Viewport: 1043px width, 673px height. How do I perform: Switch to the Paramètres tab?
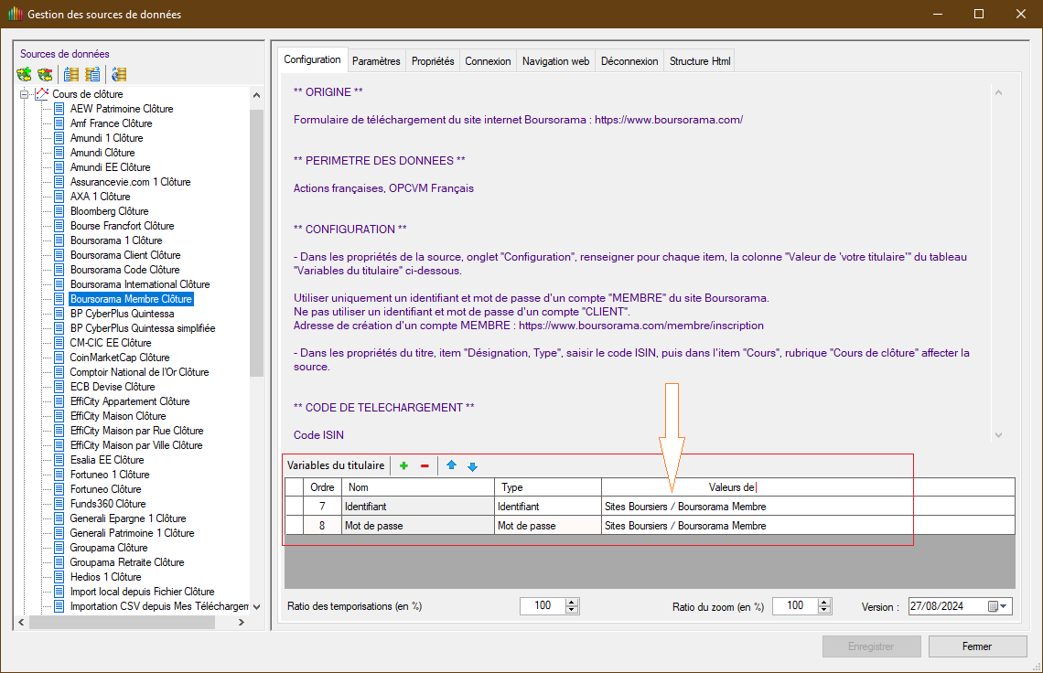point(376,61)
